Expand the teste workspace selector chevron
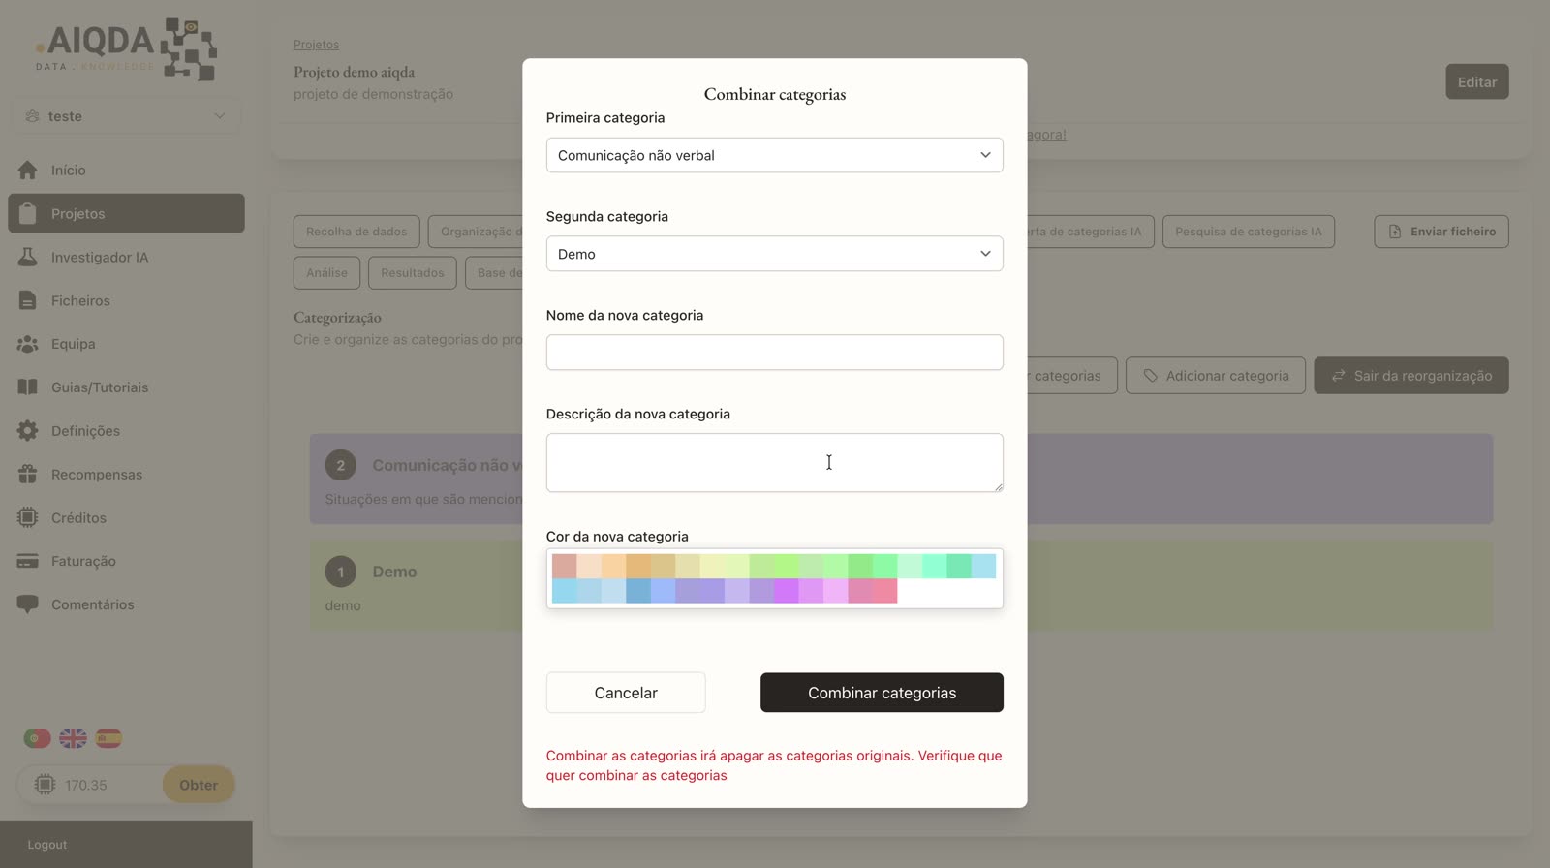 (220, 116)
